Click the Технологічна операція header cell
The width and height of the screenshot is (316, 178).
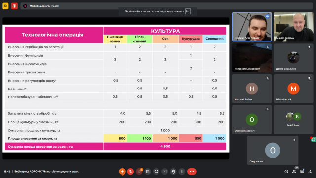tap(54, 35)
